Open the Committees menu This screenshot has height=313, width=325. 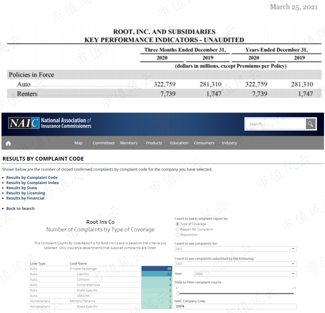tap(103, 143)
